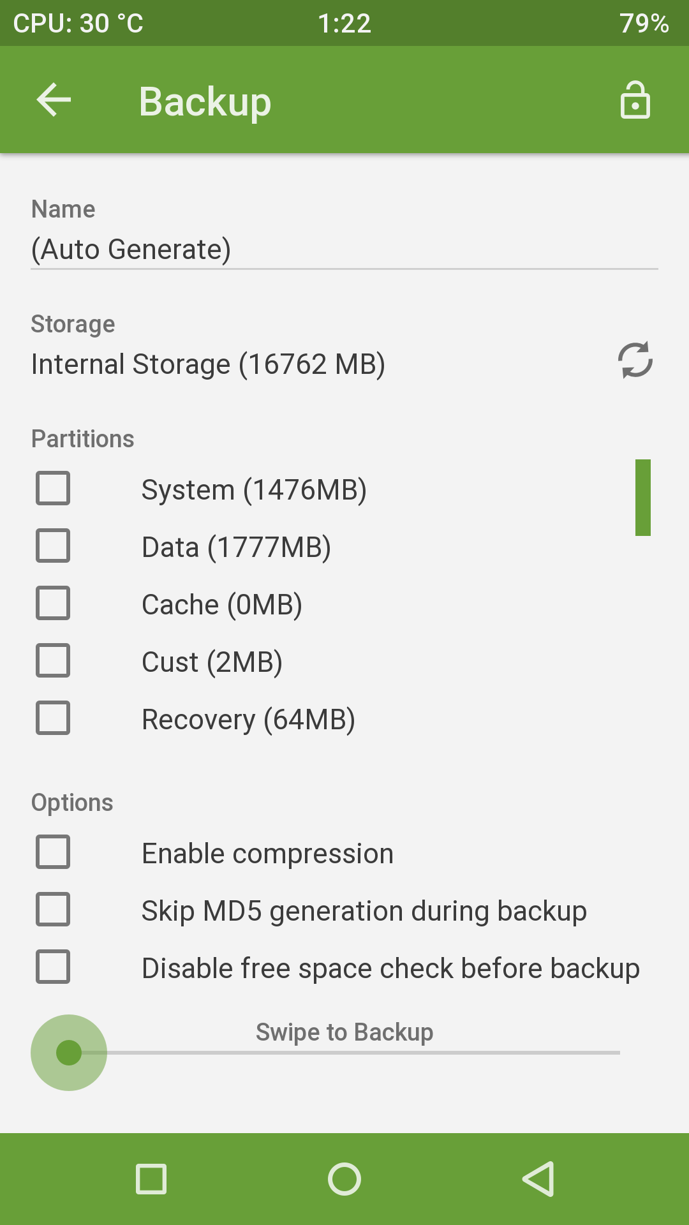Select the Cust partition checkbox
Image resolution: width=689 pixels, height=1225 pixels.
[x=53, y=661]
